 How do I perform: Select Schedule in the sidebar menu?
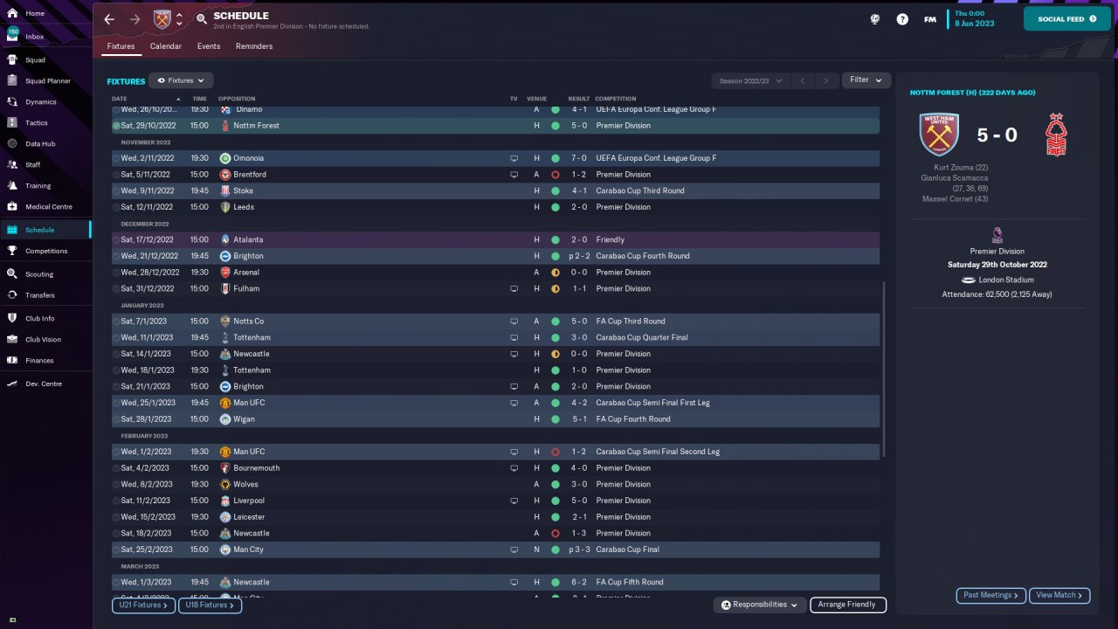(x=45, y=230)
